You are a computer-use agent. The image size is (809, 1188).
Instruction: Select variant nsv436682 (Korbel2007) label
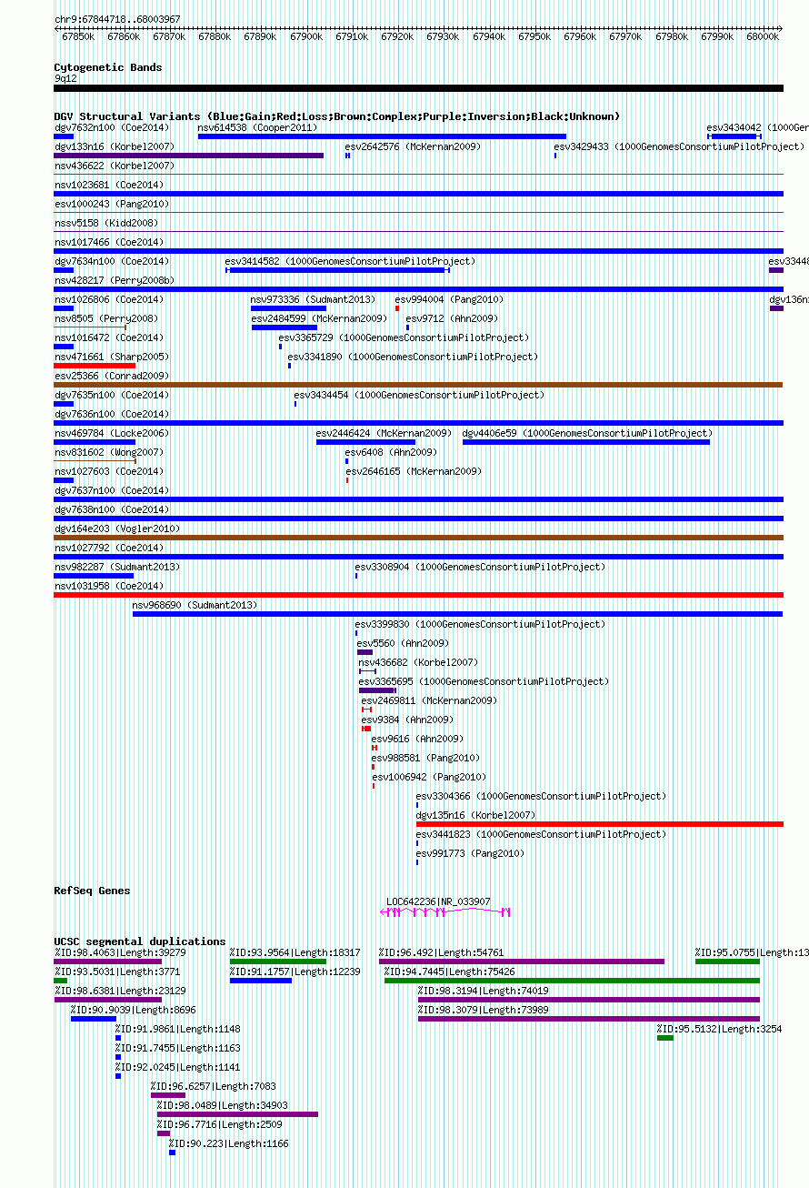[418, 662]
